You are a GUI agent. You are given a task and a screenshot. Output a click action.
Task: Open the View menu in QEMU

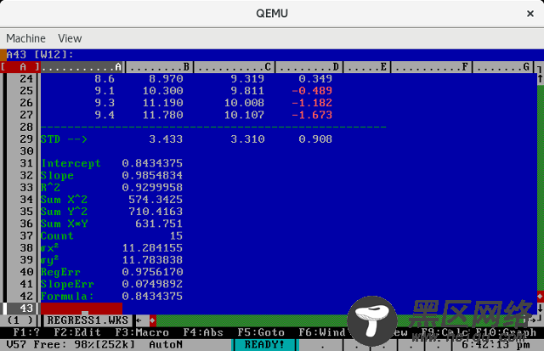[x=70, y=38]
